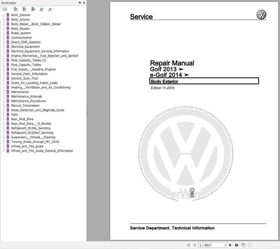This screenshot has height=249, width=280.
Task: Open the page number dropdown
Action: click(225, 245)
